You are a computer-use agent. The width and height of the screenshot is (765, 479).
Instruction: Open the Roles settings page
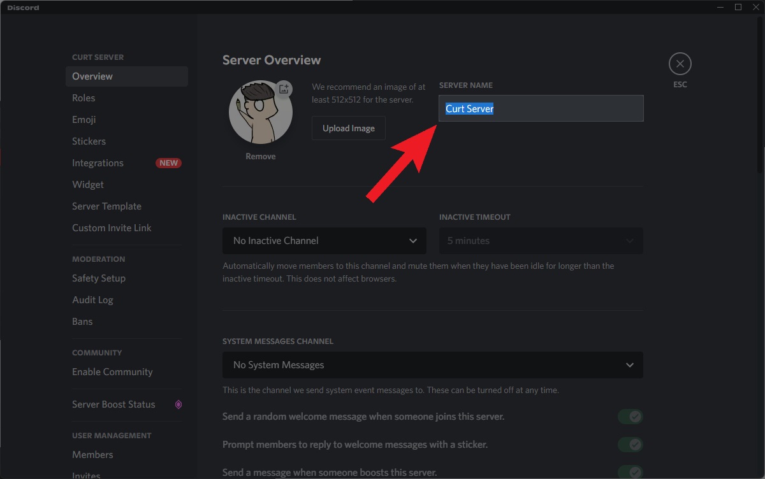pyautogui.click(x=84, y=97)
